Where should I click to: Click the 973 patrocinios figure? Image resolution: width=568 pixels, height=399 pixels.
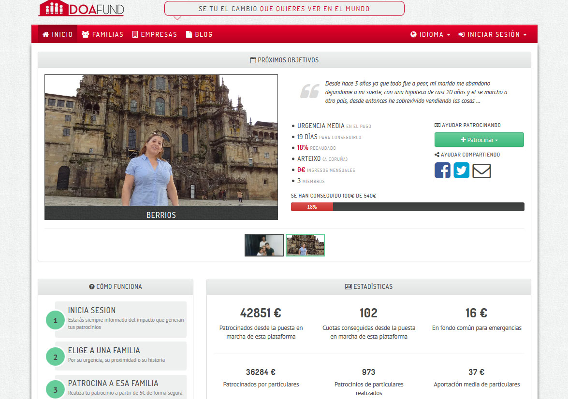pos(368,372)
